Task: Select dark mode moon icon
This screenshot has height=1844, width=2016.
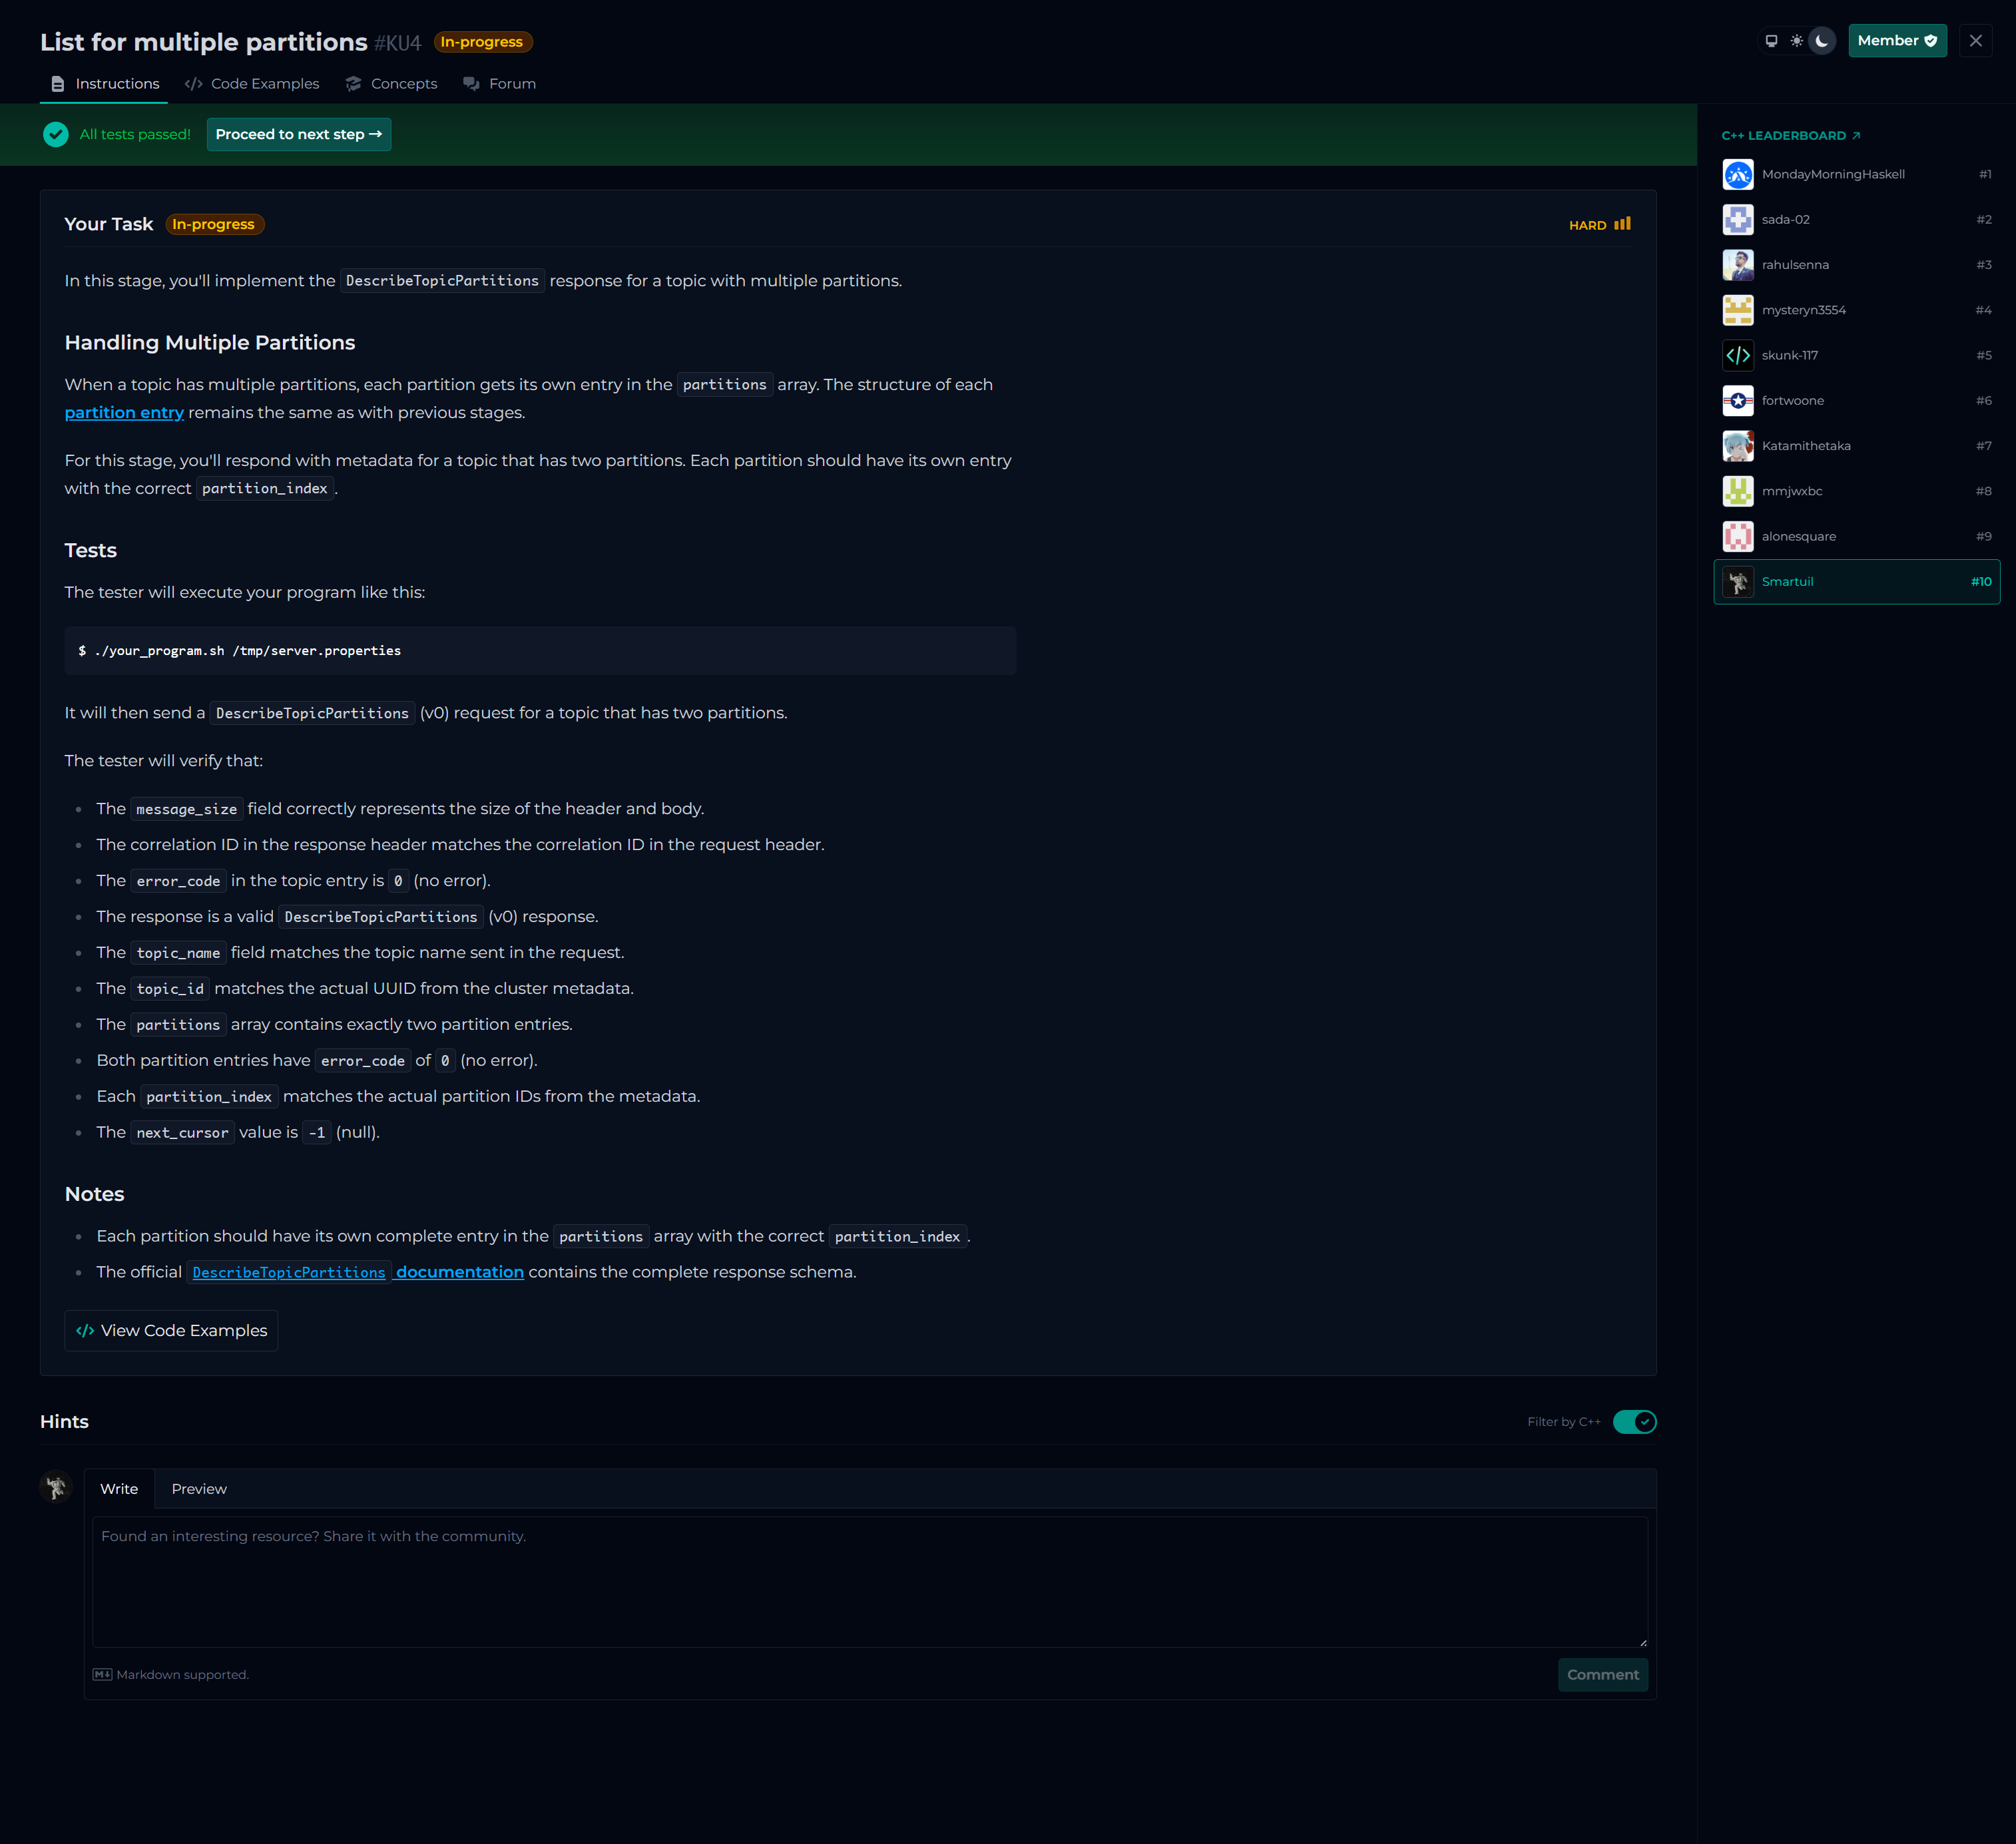Action: pos(1822,41)
